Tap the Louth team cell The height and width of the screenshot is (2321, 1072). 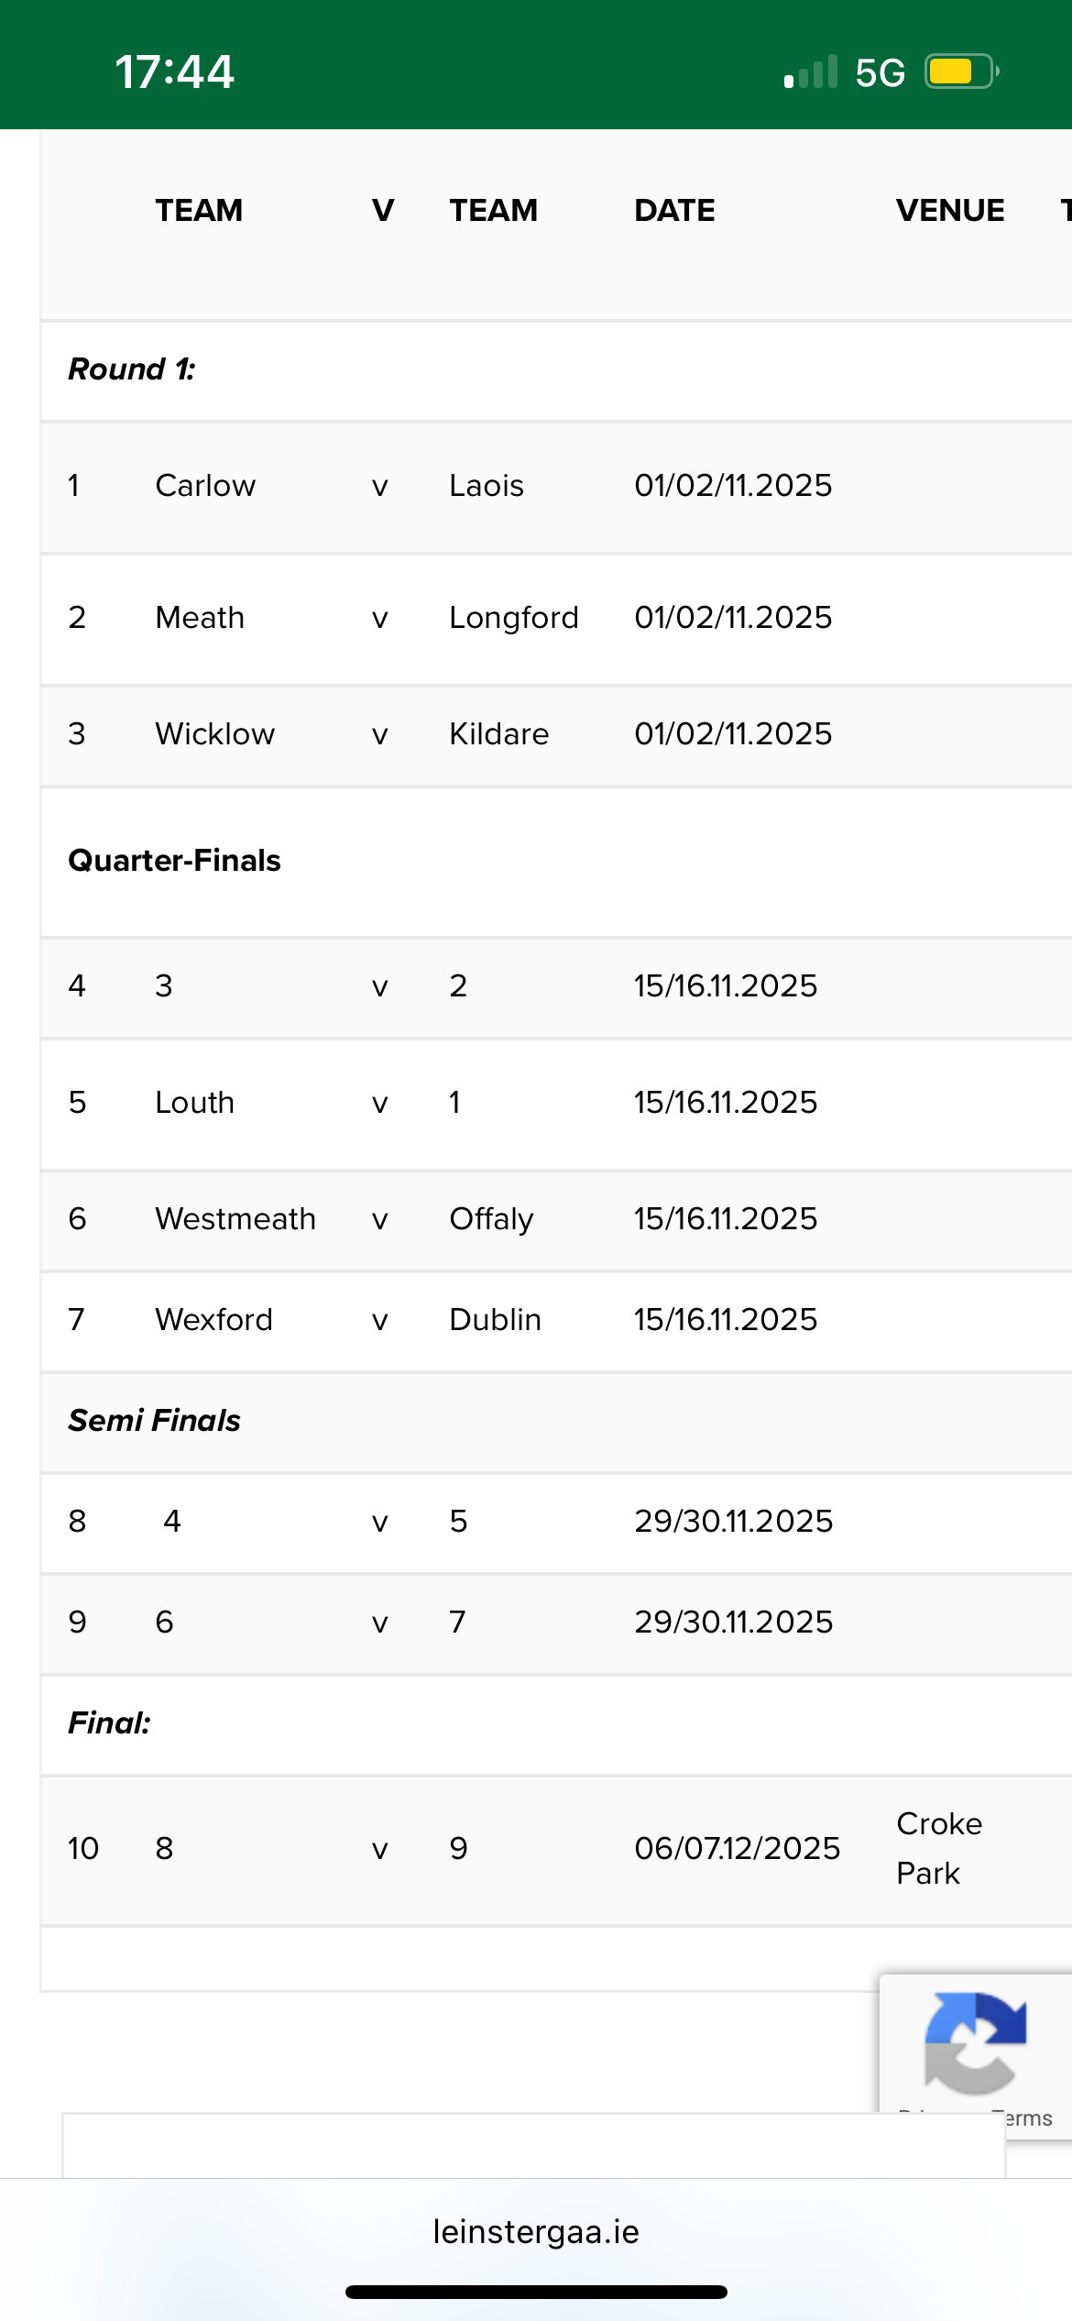pos(194,1103)
